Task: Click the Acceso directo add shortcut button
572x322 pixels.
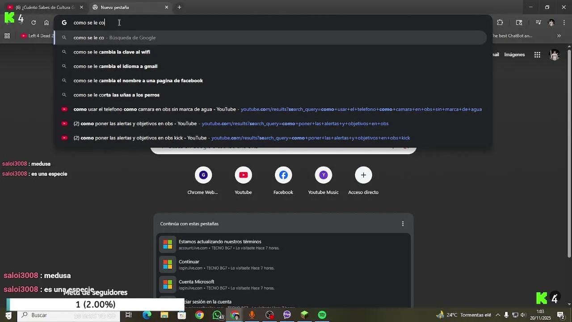Action: (363, 181)
